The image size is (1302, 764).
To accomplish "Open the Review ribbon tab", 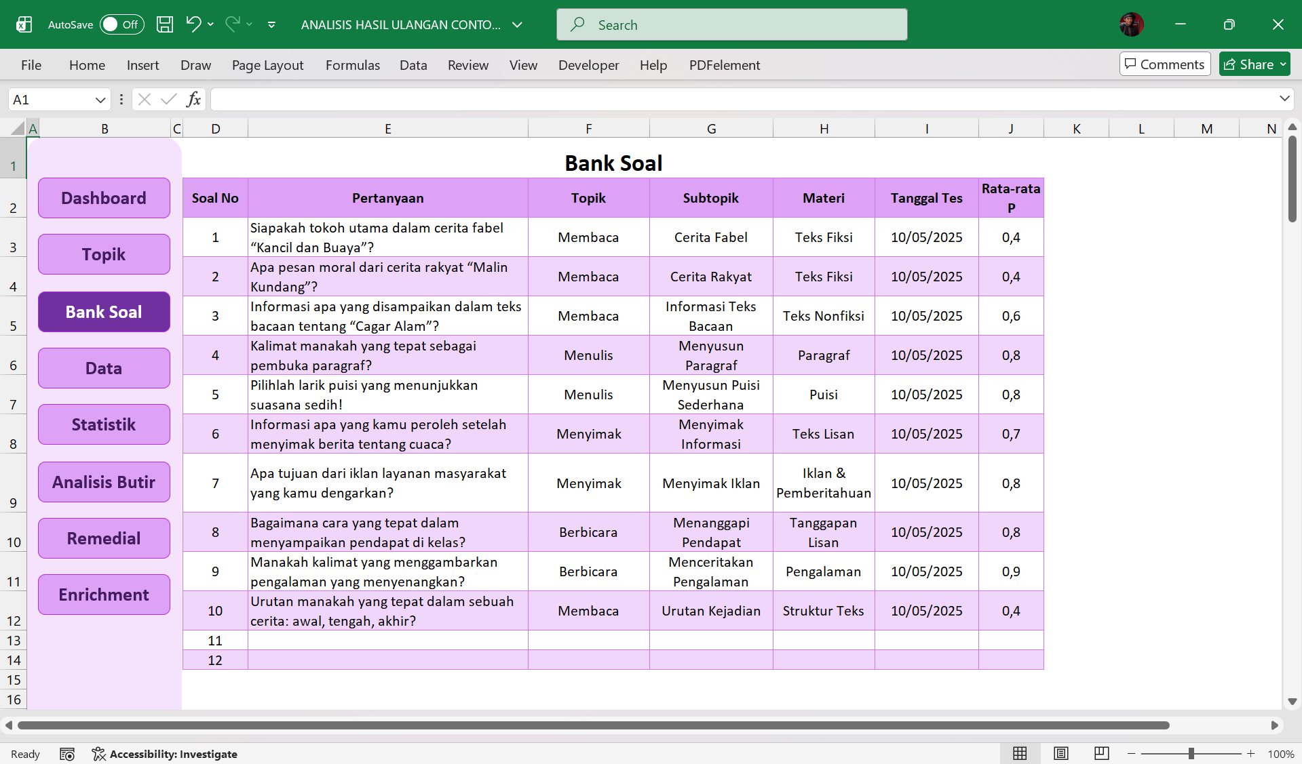I will (467, 65).
